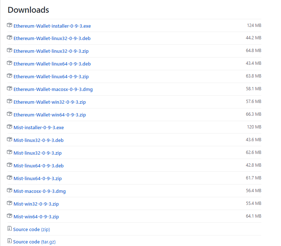Click the 66.3 MB file size

[x=254, y=114]
